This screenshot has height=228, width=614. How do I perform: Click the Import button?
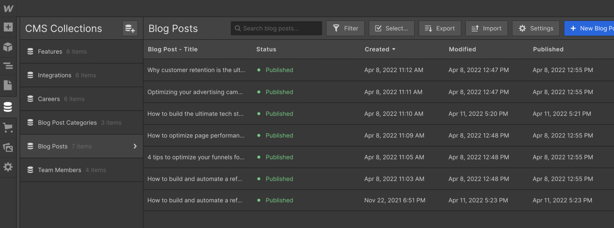coord(486,28)
